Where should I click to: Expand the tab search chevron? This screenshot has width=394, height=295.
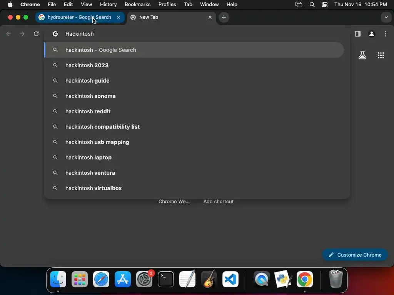[x=386, y=17]
